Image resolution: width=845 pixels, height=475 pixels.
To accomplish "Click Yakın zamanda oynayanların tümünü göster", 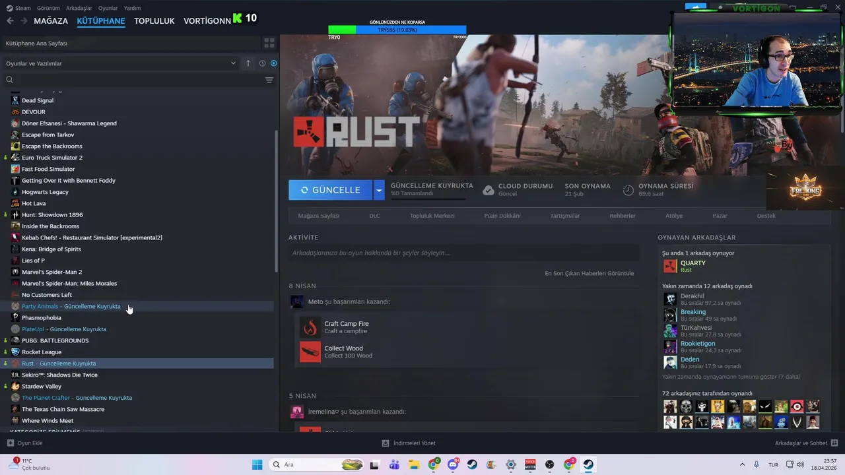I will 731,377.
